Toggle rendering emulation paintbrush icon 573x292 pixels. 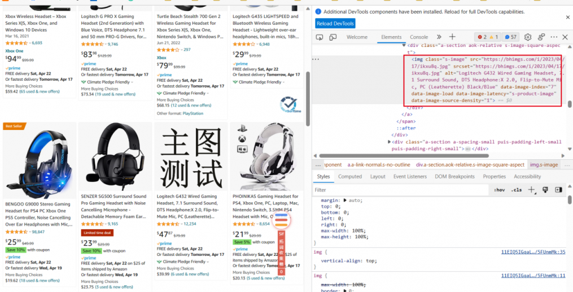[545, 189]
